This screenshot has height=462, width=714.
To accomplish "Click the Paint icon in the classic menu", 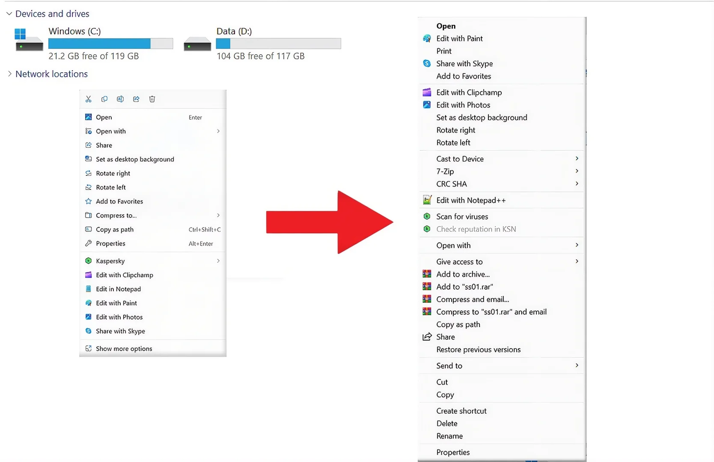I will [427, 38].
